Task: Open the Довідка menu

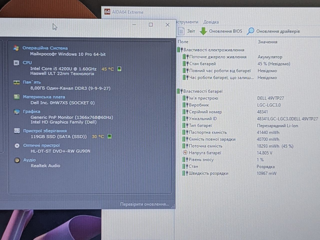Action: [211, 22]
